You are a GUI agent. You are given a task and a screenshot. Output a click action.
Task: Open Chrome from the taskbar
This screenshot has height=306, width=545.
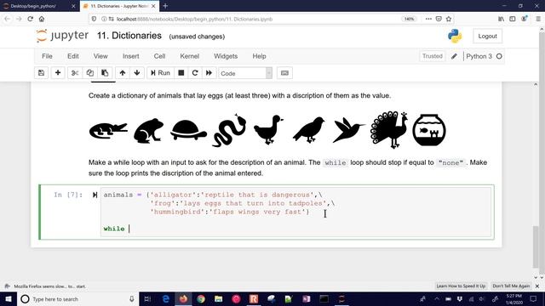[x=201, y=298]
